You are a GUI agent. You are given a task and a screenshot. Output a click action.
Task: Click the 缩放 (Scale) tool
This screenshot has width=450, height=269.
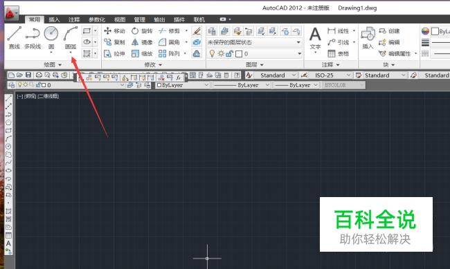click(x=142, y=54)
